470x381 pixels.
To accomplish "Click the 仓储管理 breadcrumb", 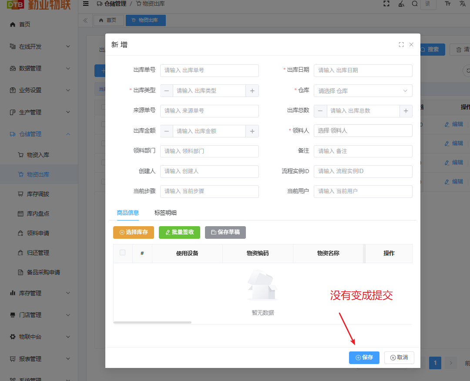I will point(112,4).
